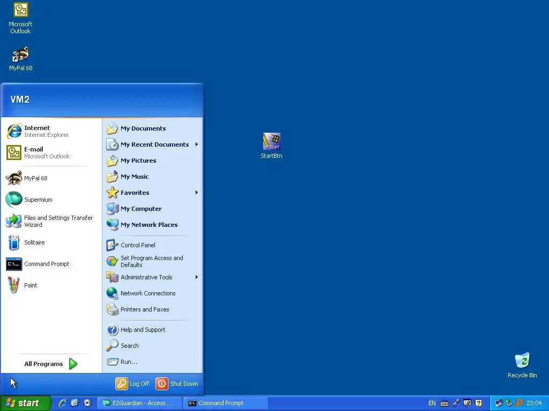This screenshot has height=411, width=549.
Task: Launch Outlook Express from Quick Launch
Action: pos(75,403)
